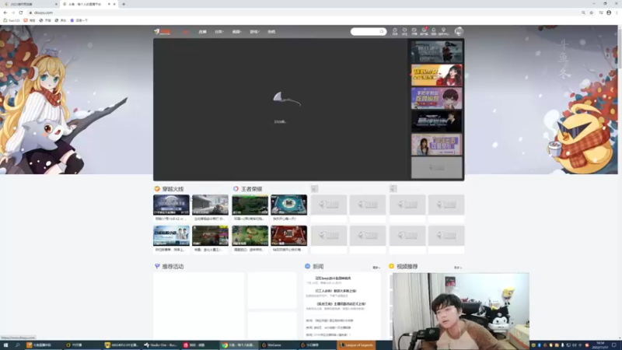
Task: Open the 鱼吧 nav item
Action: (x=271, y=32)
